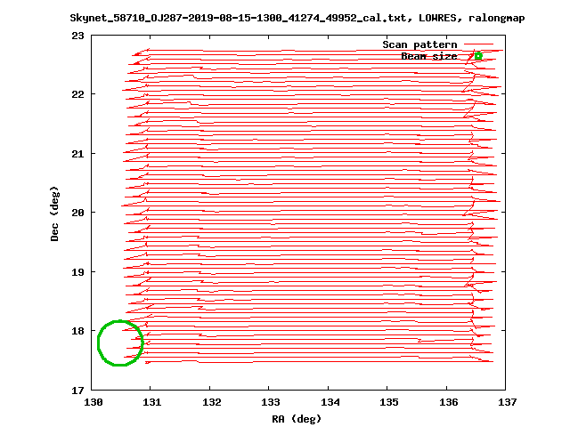The width and height of the screenshot is (570, 427).
Task: Click the y-axis tick label 20
Action: tap(77, 213)
